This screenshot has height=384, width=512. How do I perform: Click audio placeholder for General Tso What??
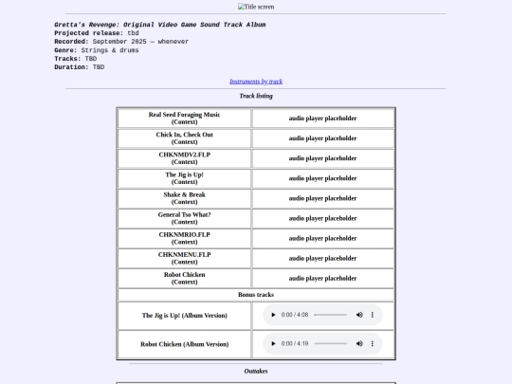322,218
